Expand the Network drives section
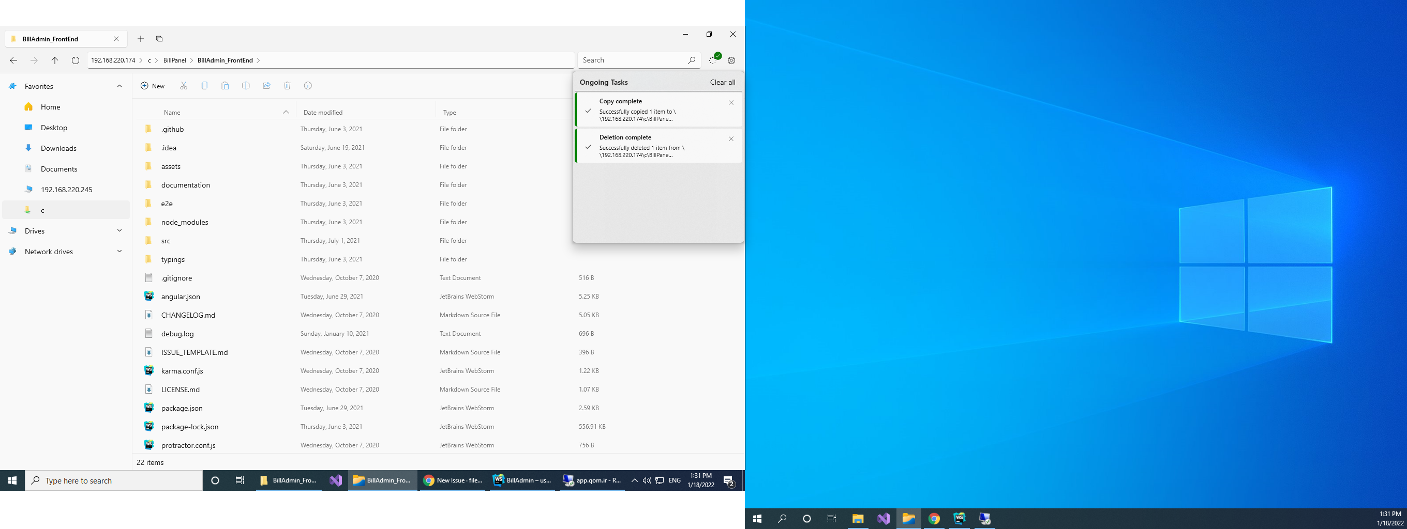The image size is (1407, 529). (119, 251)
